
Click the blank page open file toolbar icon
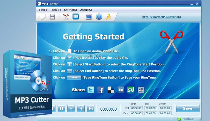click(43, 17)
